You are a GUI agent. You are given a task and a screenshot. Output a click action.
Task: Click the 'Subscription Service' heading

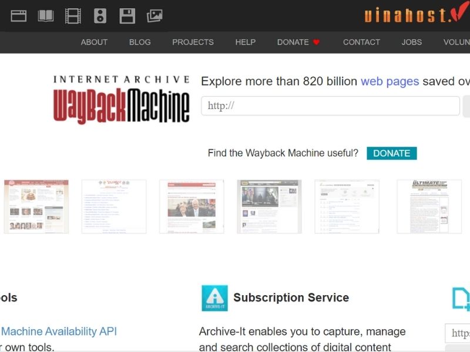pos(291,297)
